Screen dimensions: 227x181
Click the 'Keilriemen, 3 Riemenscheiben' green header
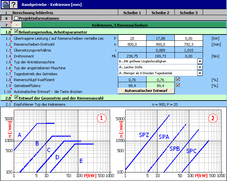click(x=124, y=25)
